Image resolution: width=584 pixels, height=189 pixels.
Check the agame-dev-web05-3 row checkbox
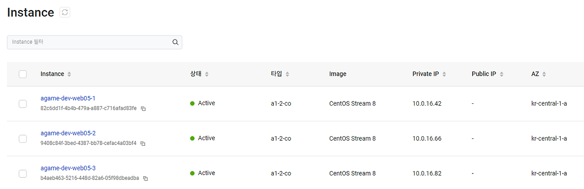point(23,174)
